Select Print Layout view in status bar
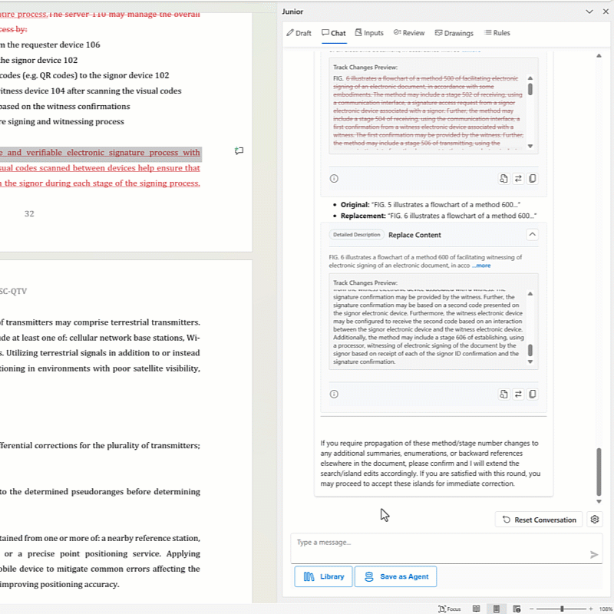 click(497, 609)
